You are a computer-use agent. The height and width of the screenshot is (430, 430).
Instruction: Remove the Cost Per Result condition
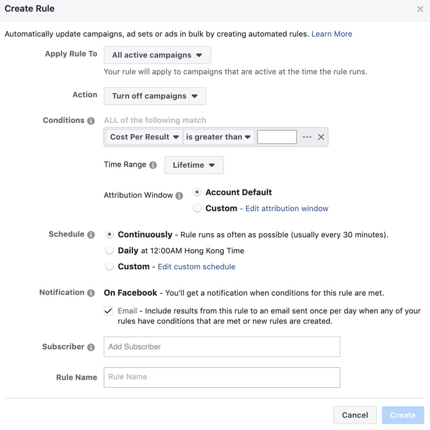(x=321, y=137)
